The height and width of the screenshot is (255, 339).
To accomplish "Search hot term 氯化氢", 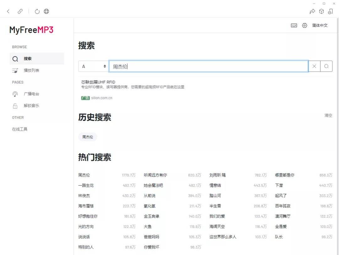I will point(150,206).
